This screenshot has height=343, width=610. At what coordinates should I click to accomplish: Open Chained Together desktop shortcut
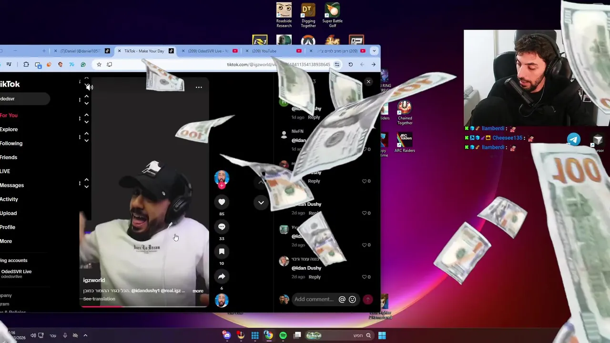click(x=405, y=113)
